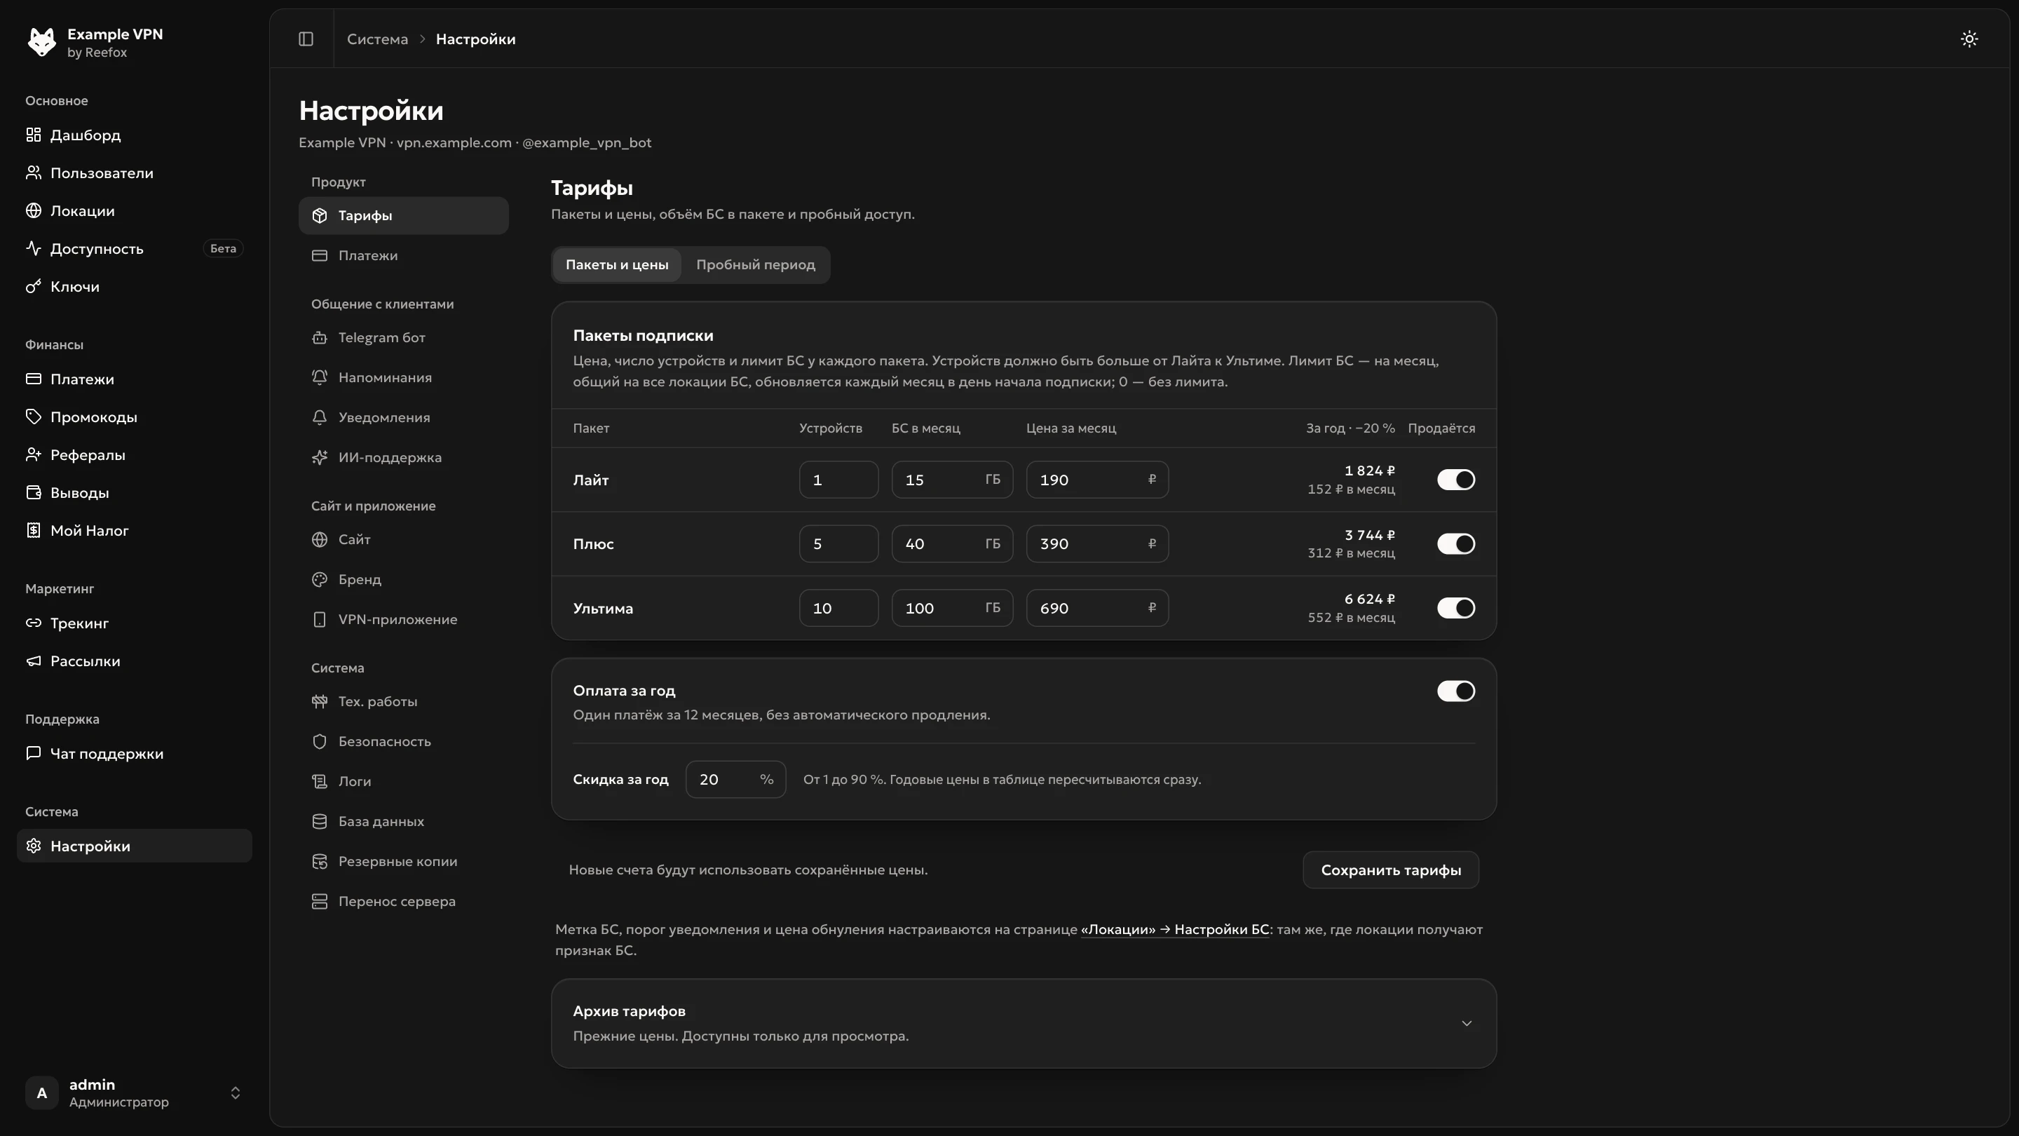
Task: Focus the Скидка за год percent field
Action: (x=735, y=780)
